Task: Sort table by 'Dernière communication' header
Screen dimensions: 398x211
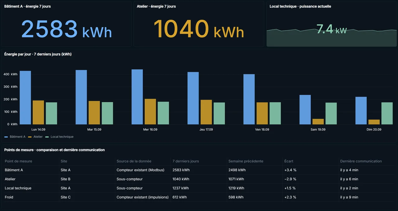Action: (x=361, y=161)
